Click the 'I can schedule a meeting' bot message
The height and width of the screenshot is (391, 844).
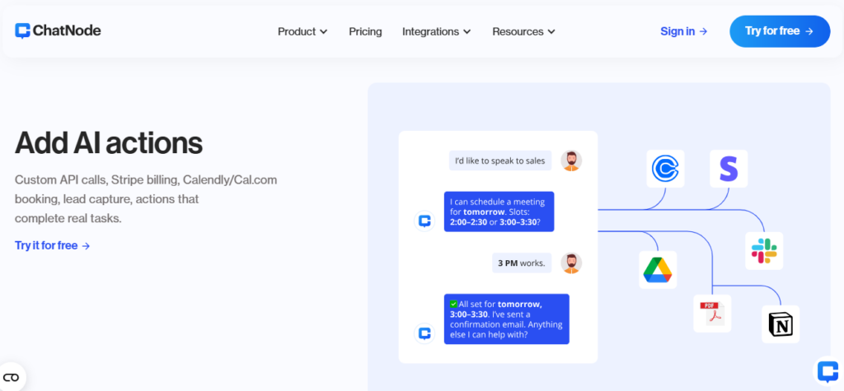pyautogui.click(x=499, y=212)
